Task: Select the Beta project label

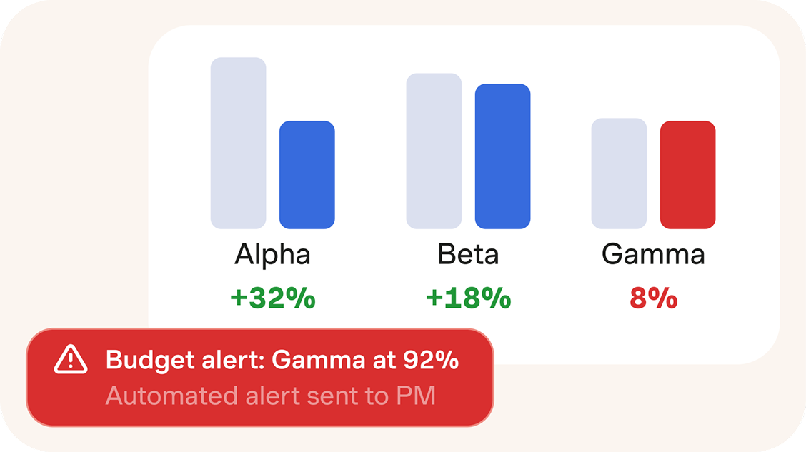Action: point(468,255)
